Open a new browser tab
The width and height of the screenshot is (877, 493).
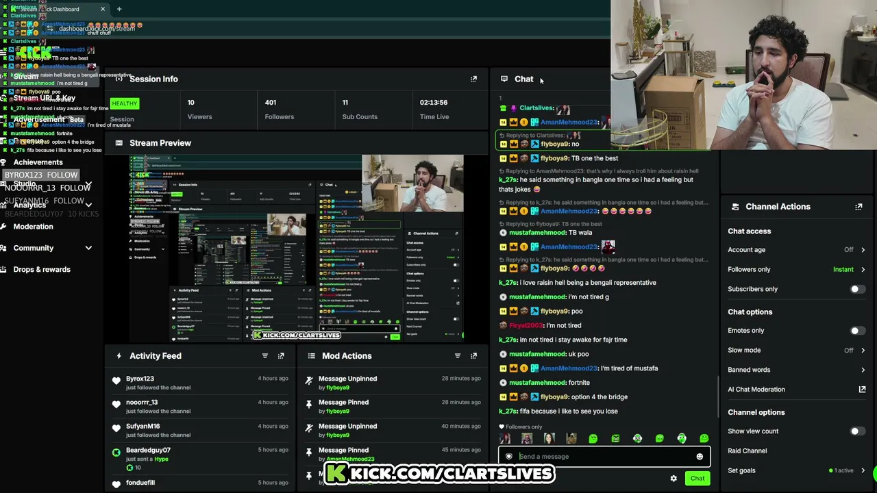click(x=119, y=9)
